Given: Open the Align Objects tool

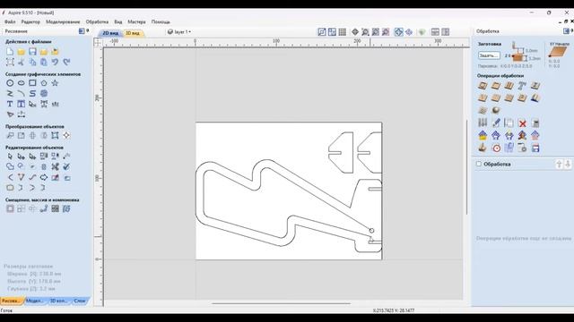Looking at the screenshot, I should 66,135.
